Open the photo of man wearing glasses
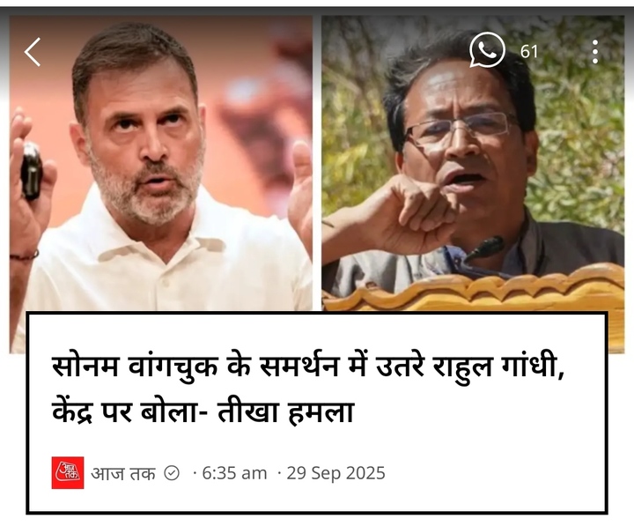Viewport: 634px width, 526px height. click(473, 164)
